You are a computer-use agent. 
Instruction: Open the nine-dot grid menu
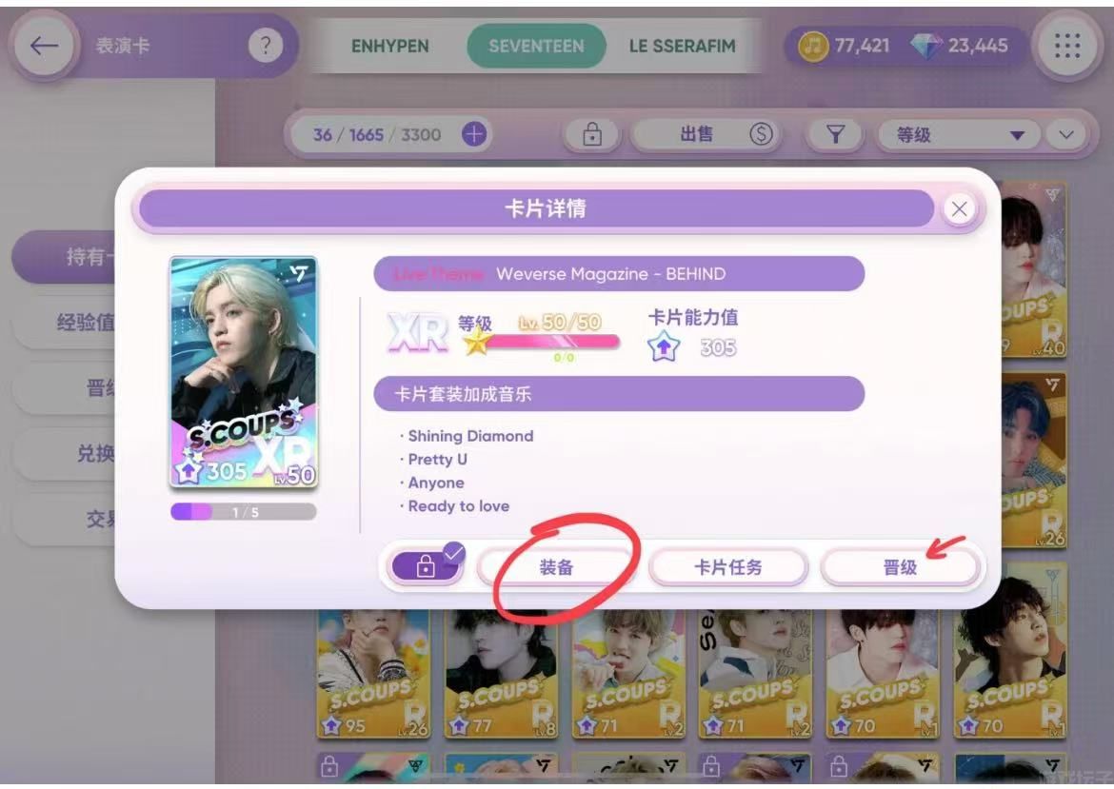tap(1067, 46)
